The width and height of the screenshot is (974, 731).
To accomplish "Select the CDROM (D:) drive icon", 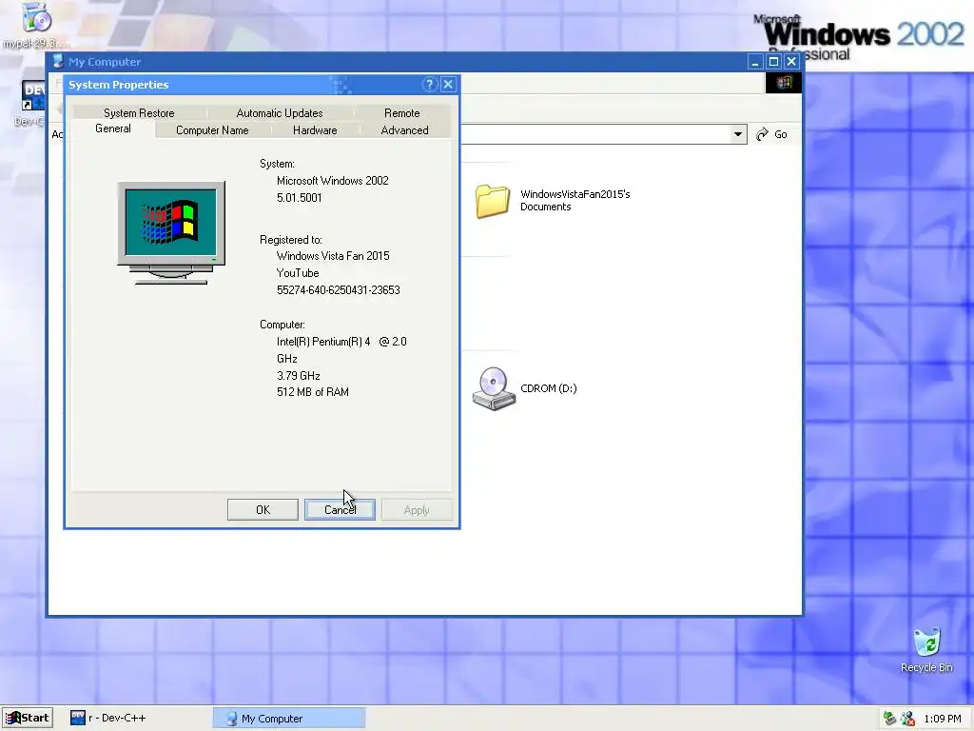I will pyautogui.click(x=494, y=388).
